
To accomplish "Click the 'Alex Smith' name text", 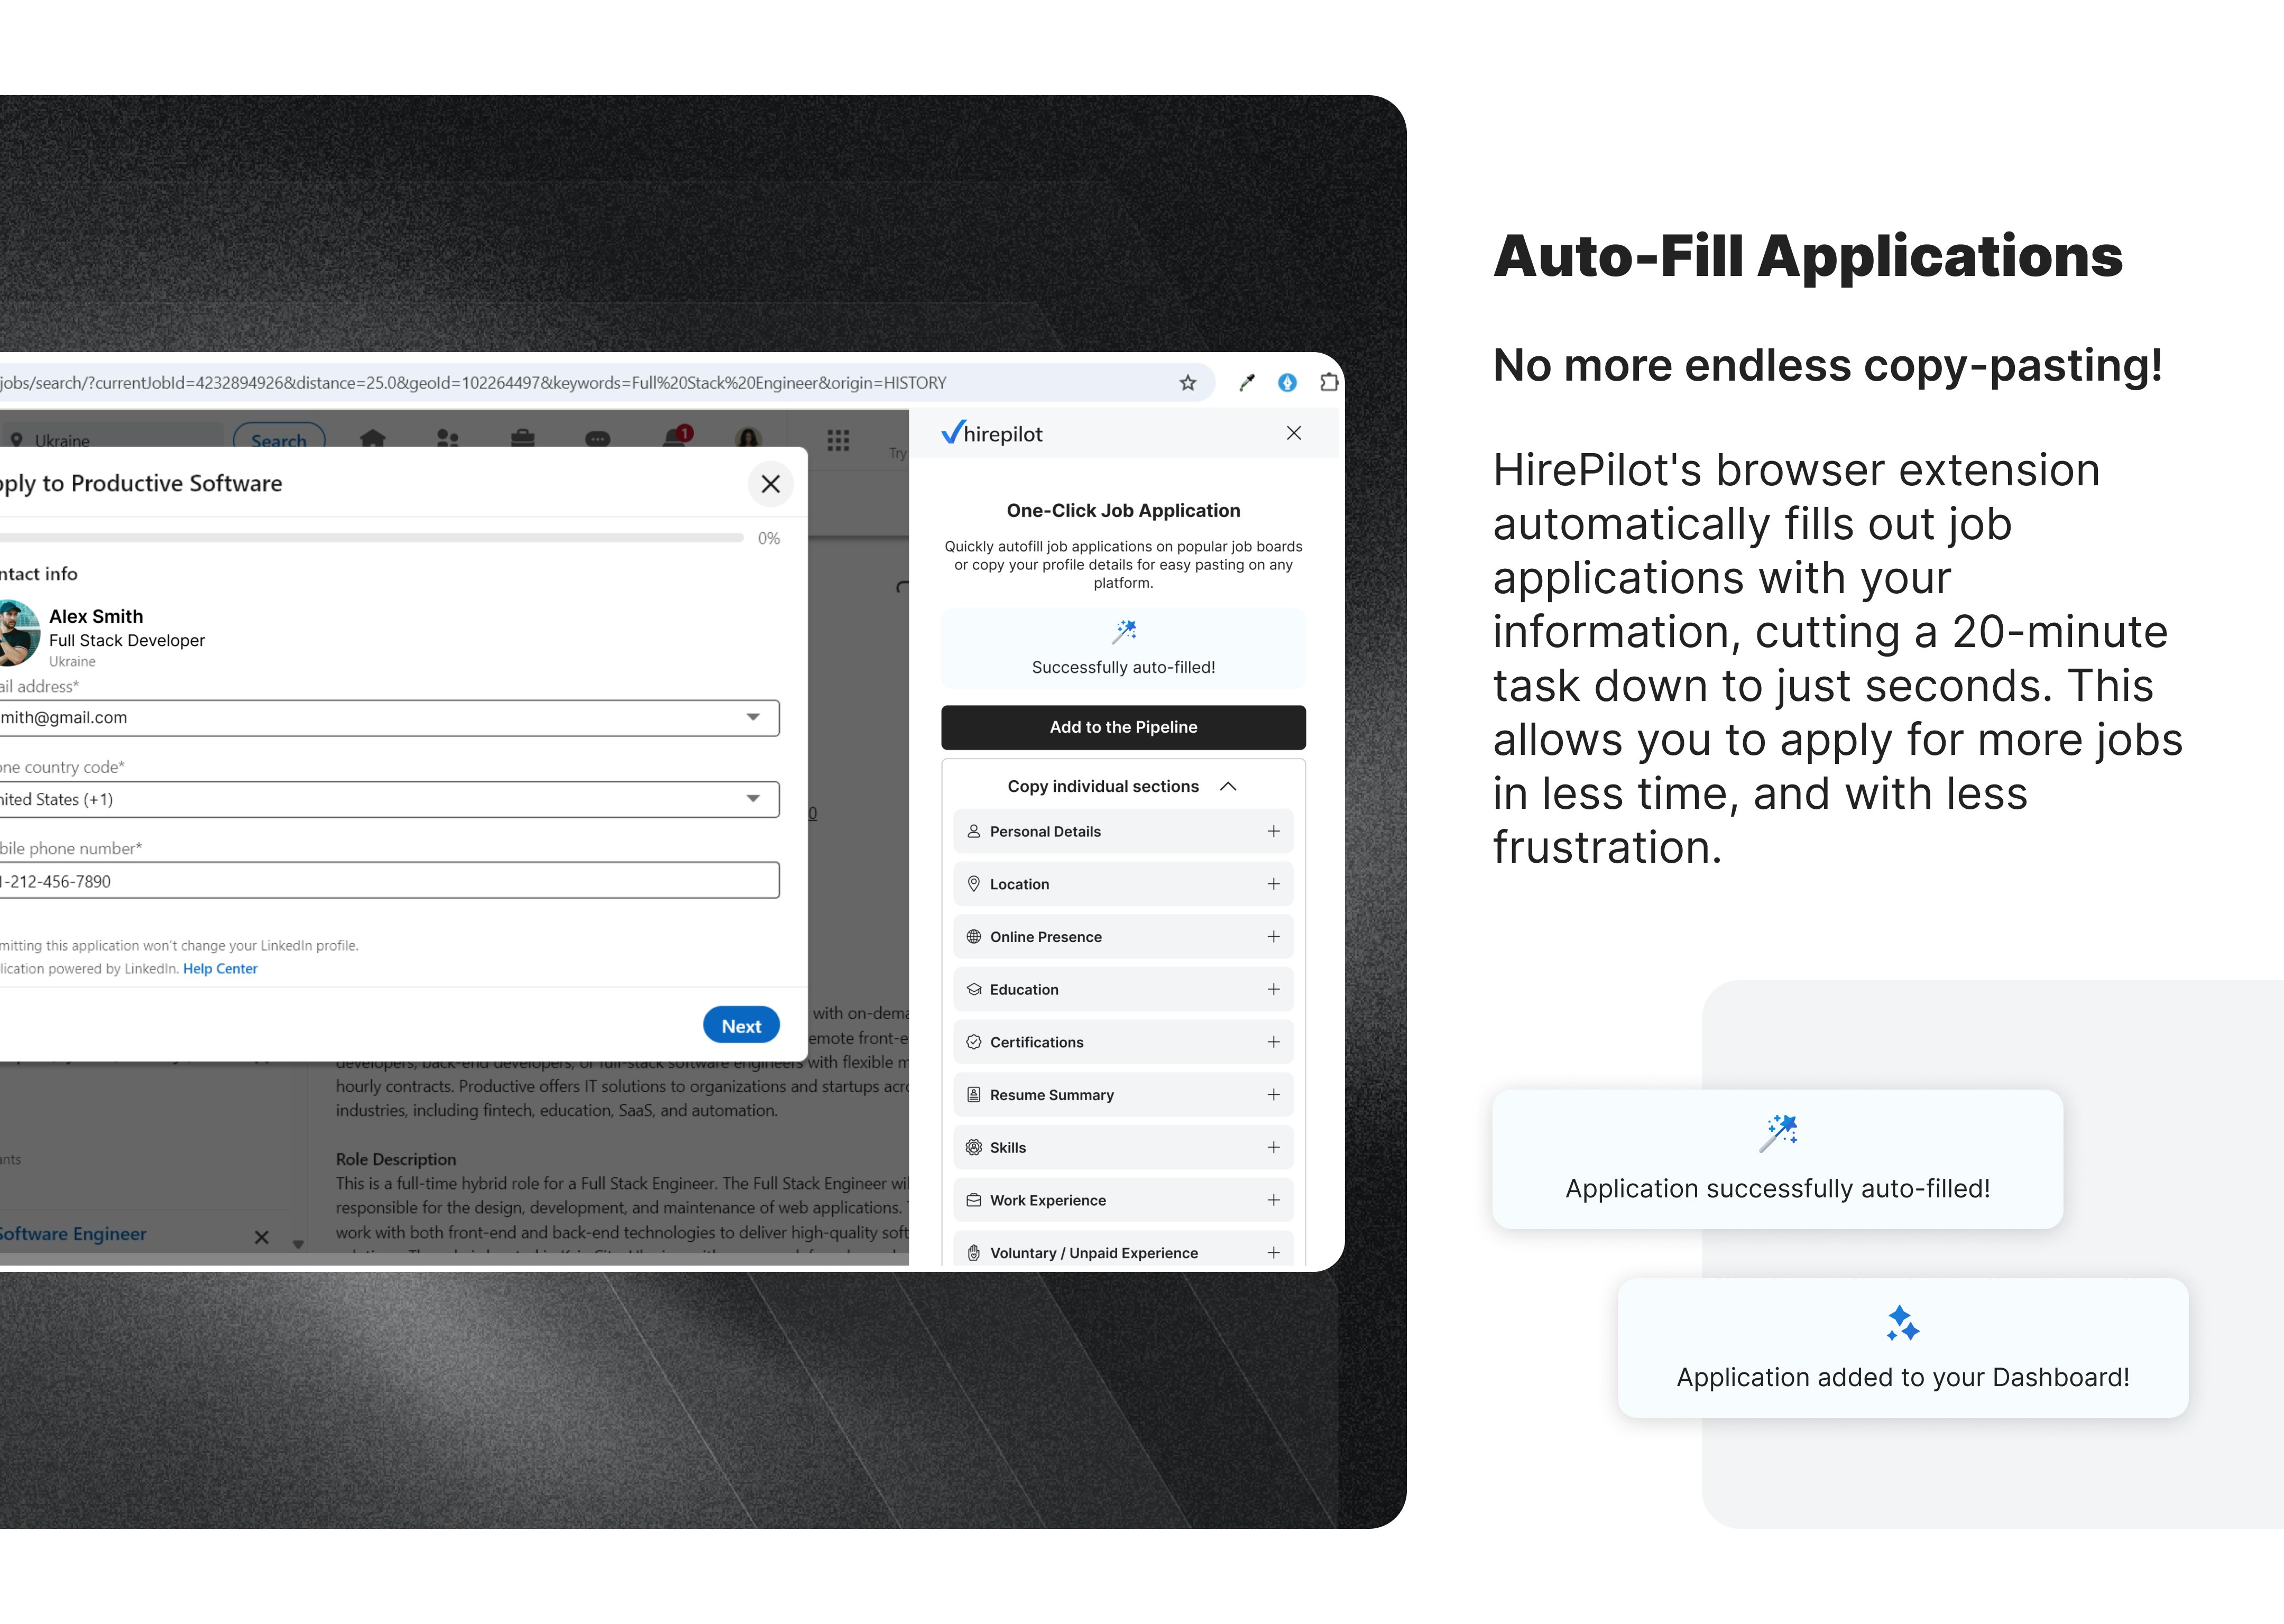I will 96,616.
